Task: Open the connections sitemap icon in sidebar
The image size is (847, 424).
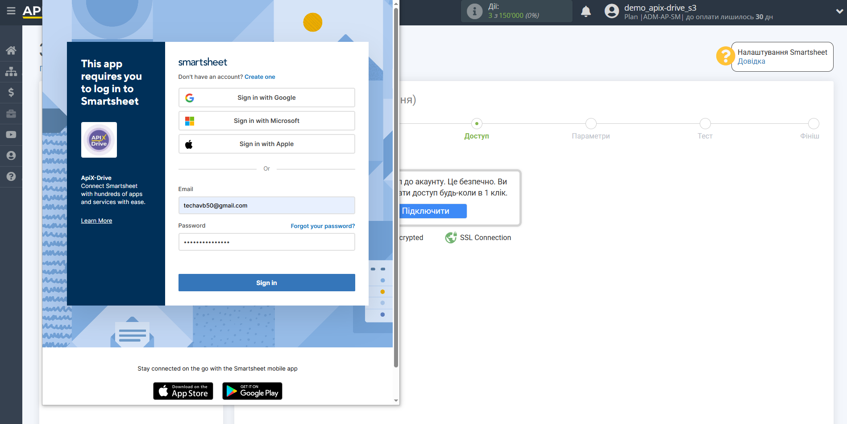Action: [x=11, y=71]
